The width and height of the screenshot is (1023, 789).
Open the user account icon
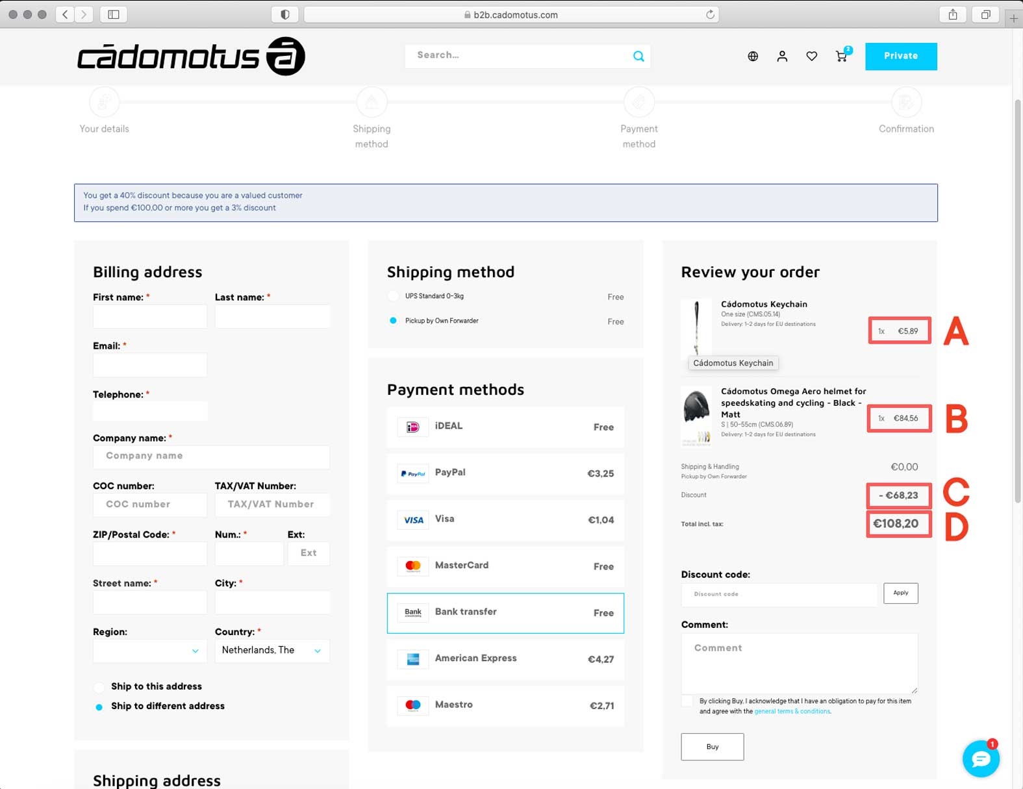(x=782, y=56)
